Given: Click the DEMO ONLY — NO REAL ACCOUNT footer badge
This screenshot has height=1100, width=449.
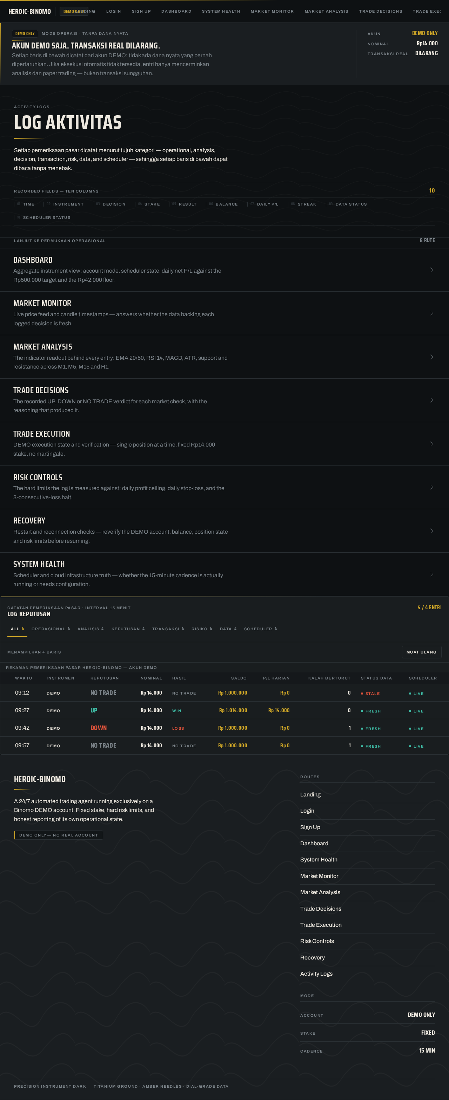Looking at the screenshot, I should click(59, 835).
